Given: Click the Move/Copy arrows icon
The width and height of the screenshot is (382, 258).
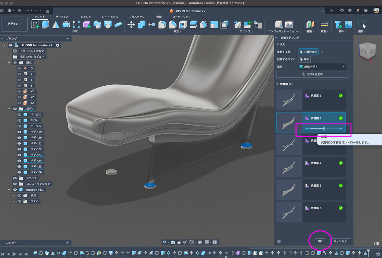Looking at the screenshot, I should click(x=131, y=25).
